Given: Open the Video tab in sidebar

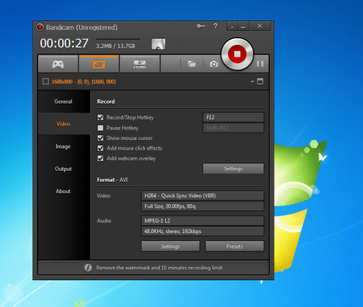Looking at the screenshot, I should point(64,124).
